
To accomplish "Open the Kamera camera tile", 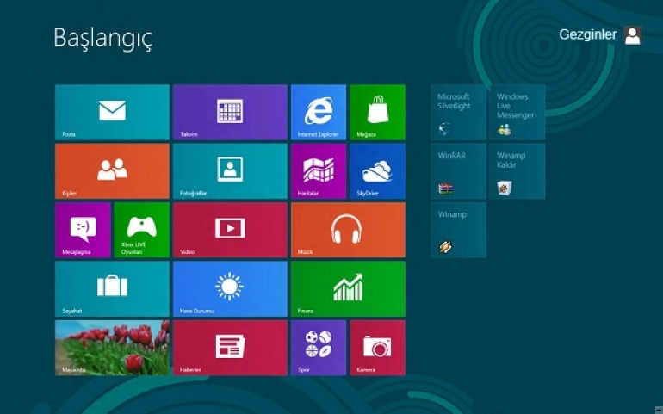I will pyautogui.click(x=378, y=348).
